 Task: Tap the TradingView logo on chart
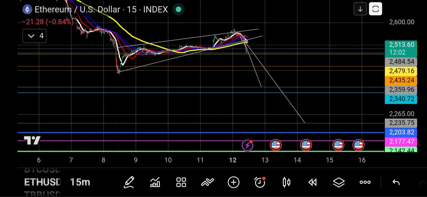[32, 140]
